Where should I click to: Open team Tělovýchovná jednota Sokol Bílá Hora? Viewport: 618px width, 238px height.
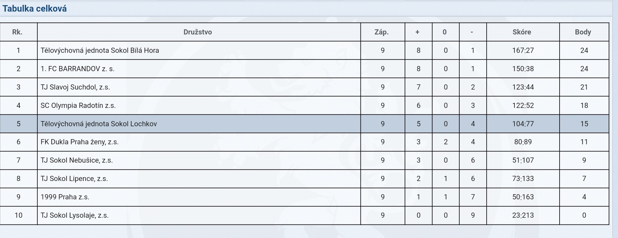(x=100, y=50)
